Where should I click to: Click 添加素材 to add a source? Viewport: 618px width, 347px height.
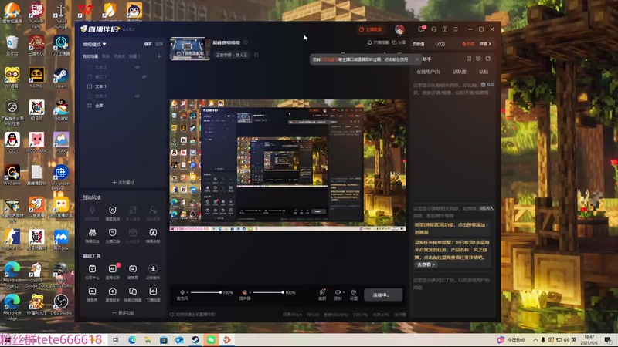pyautogui.click(x=123, y=183)
